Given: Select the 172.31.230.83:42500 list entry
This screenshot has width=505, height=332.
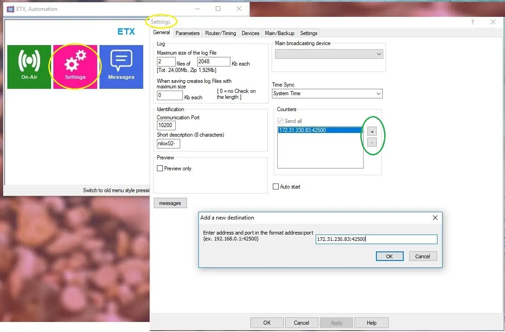Looking at the screenshot, I should [319, 130].
